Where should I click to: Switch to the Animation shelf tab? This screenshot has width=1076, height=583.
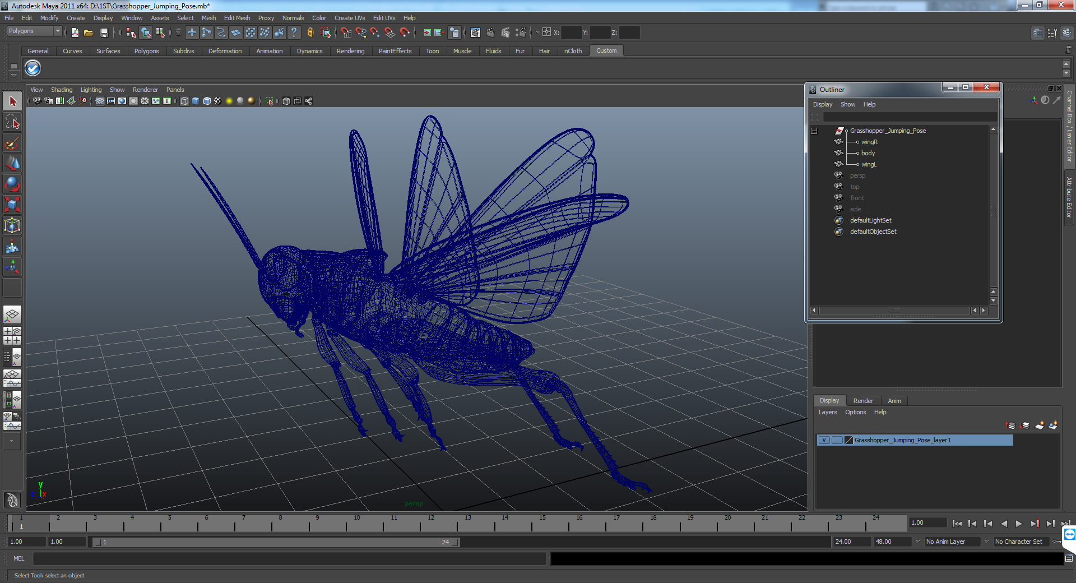coord(270,51)
